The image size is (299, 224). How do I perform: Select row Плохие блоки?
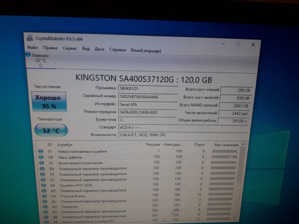(138, 195)
